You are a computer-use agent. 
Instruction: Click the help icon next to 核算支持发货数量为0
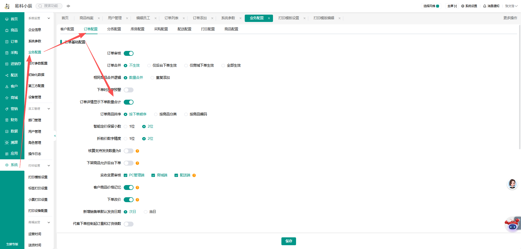(x=137, y=151)
